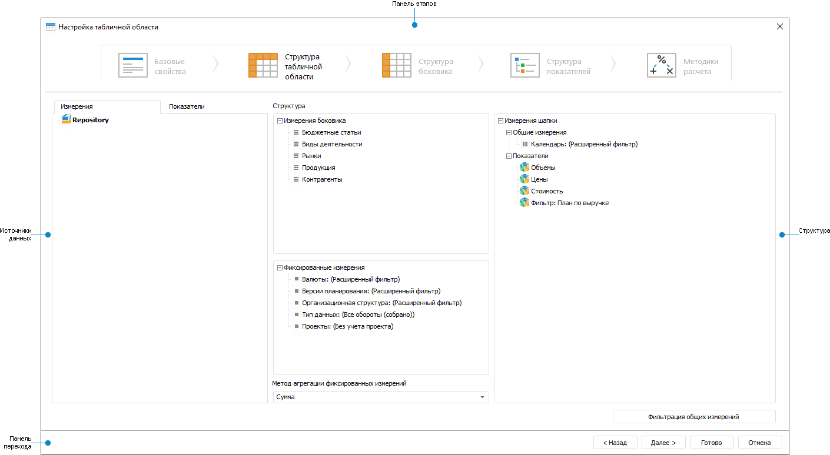Select Бюджетные статьи in sidebar dimensions
Screen dimensions: 830x455
(x=331, y=132)
